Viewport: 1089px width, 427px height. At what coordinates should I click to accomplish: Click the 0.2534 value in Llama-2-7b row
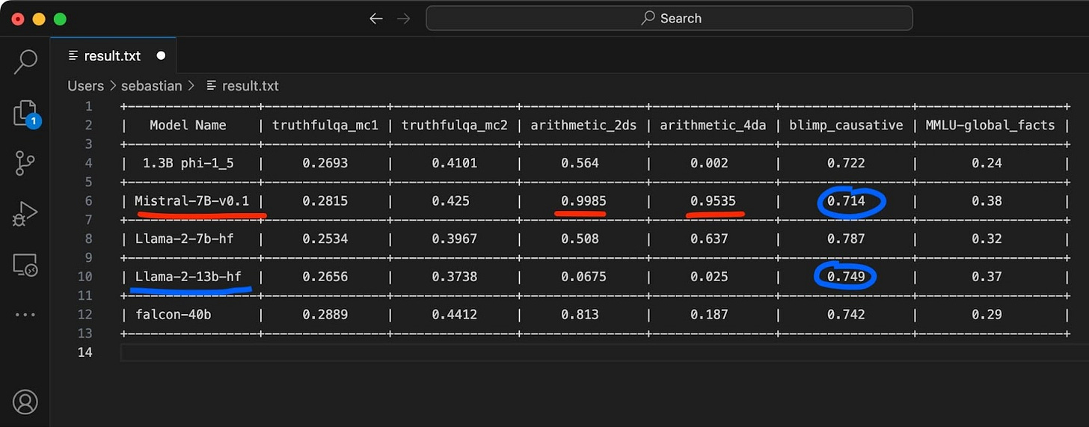(325, 239)
